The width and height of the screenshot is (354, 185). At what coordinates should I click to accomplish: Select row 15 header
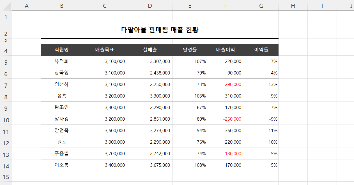tap(6, 176)
